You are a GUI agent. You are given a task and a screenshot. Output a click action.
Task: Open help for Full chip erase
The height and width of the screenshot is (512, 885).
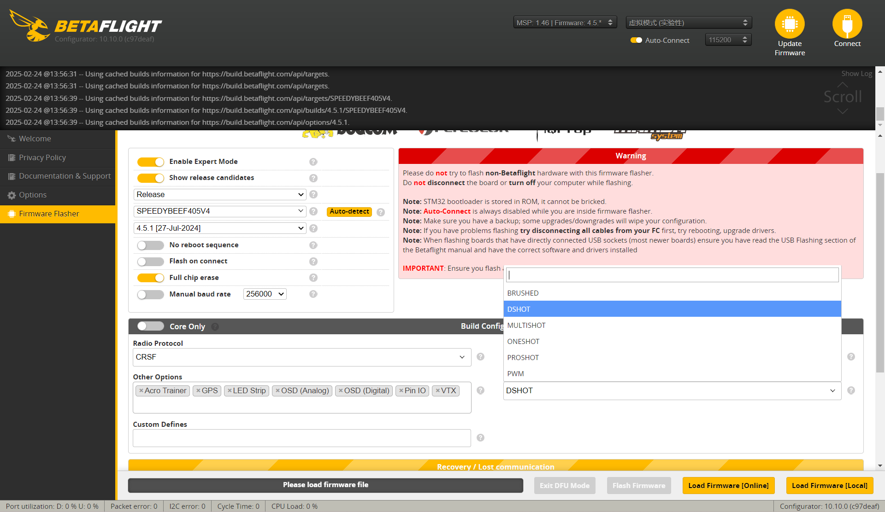[x=313, y=278]
